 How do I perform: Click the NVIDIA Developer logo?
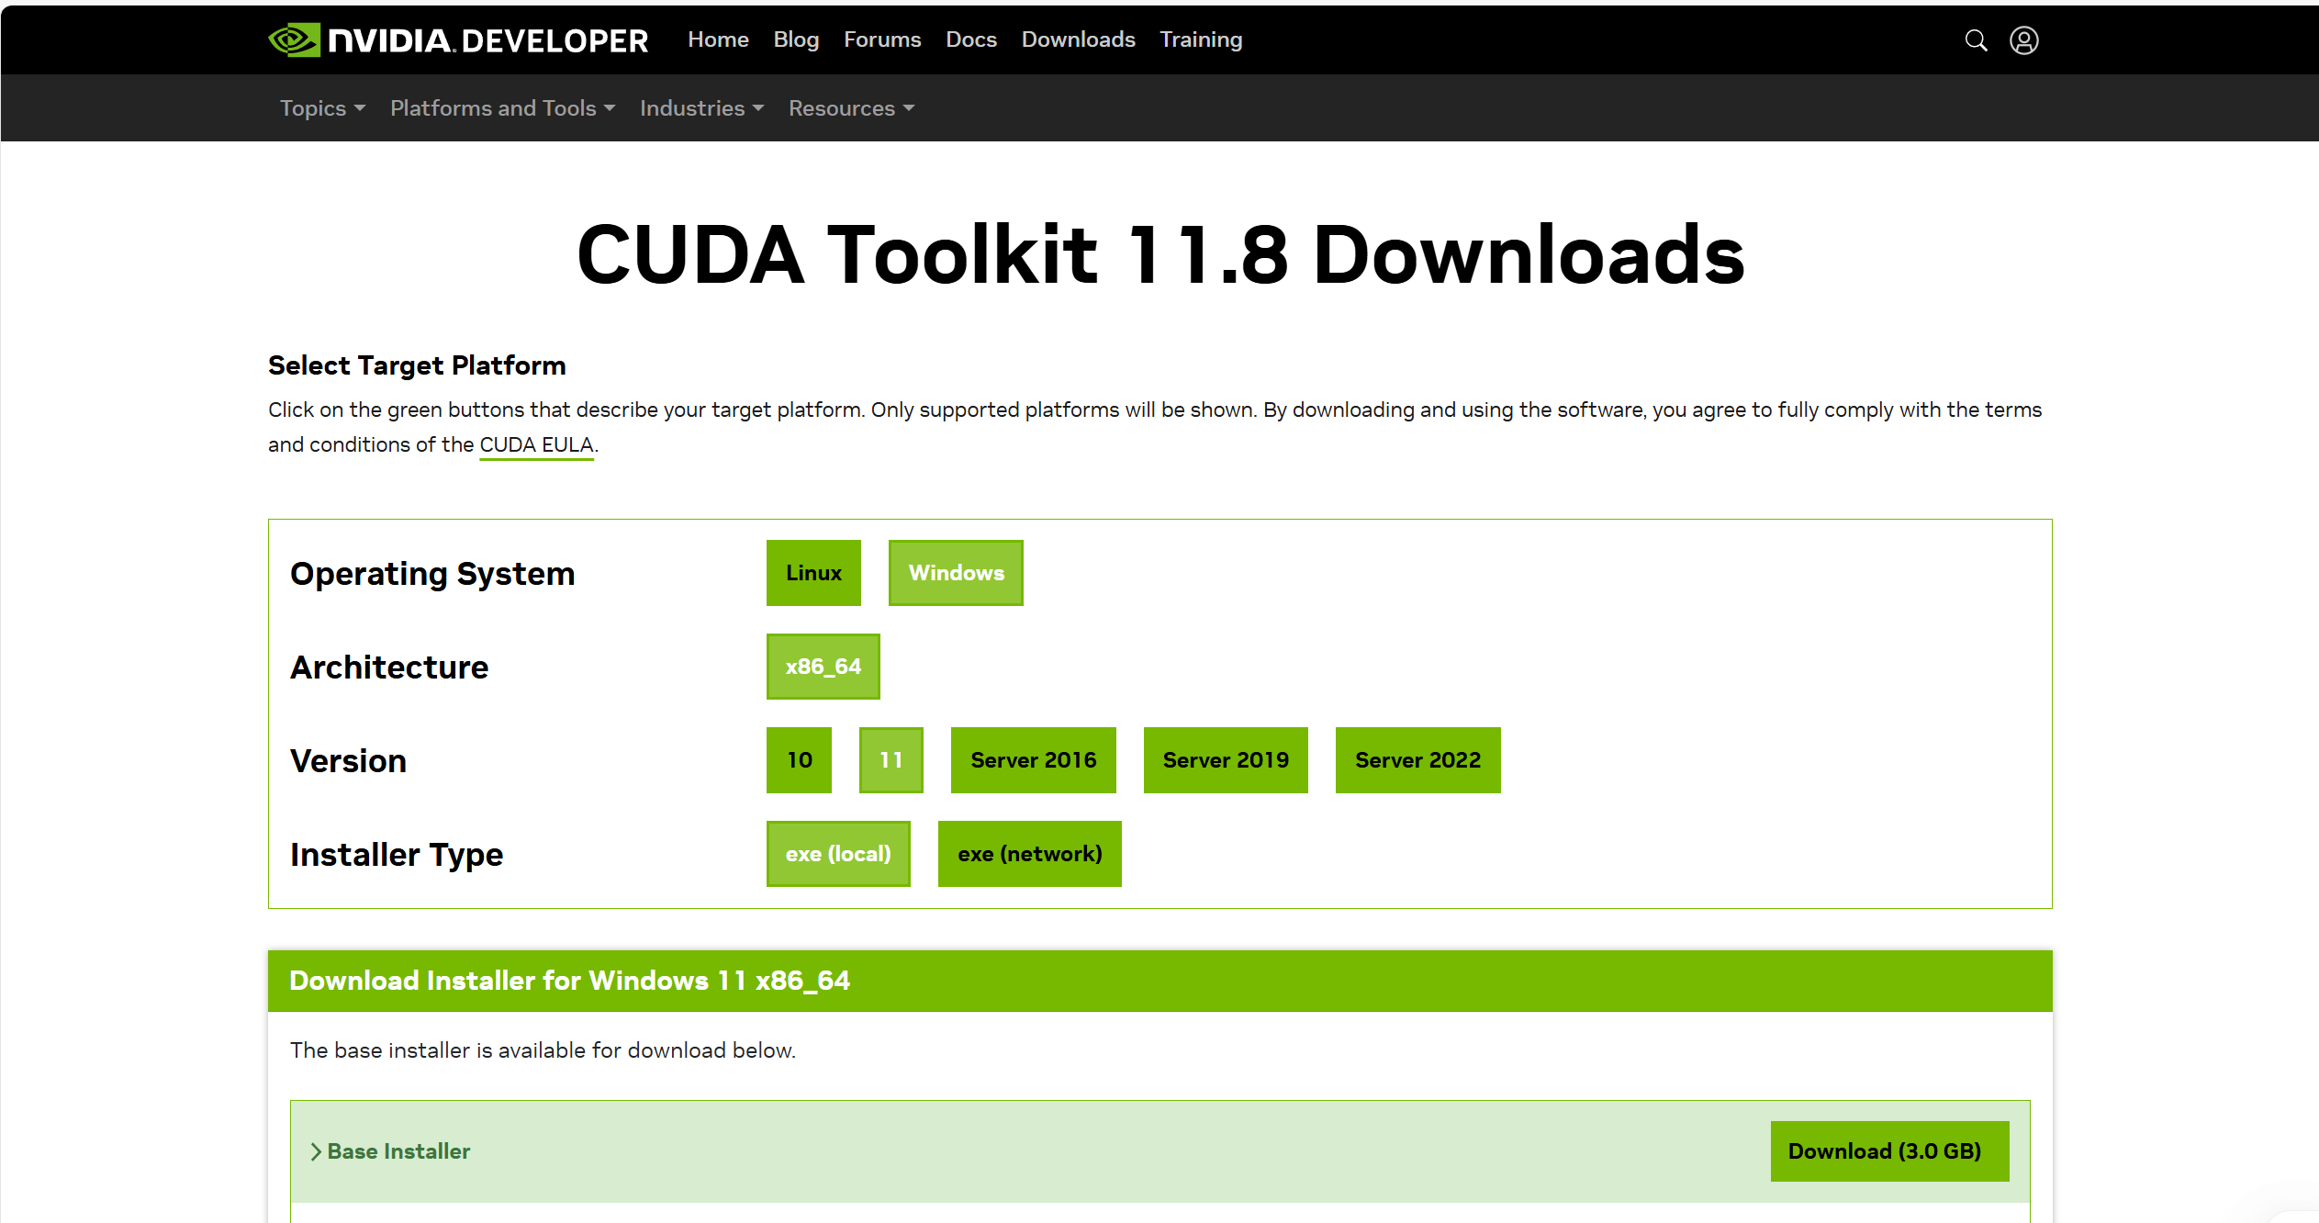[x=458, y=40]
